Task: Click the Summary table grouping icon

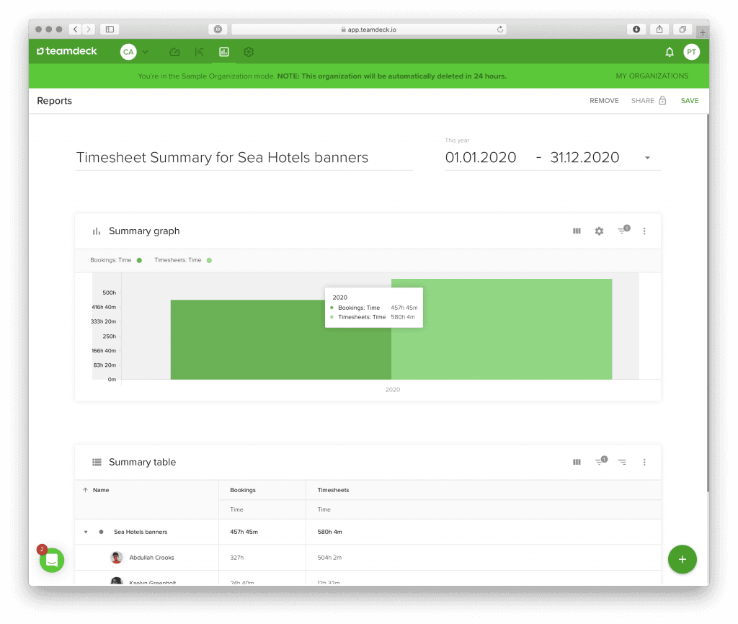Action: [622, 462]
